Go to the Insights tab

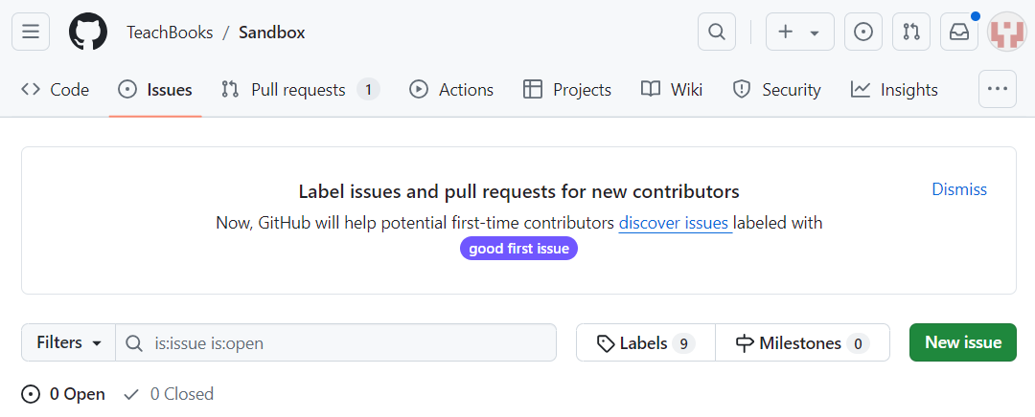click(x=894, y=90)
